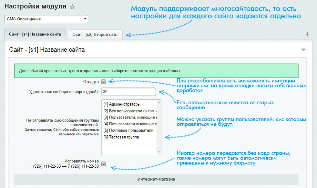This screenshot has width=317, height=188.
Task: Click the delete sms days input field
Action: (x=128, y=91)
